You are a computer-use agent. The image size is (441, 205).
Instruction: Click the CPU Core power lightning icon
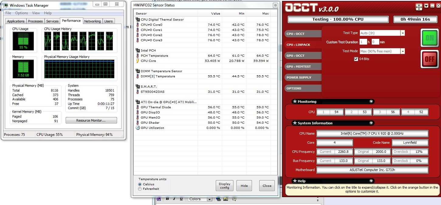138,61
